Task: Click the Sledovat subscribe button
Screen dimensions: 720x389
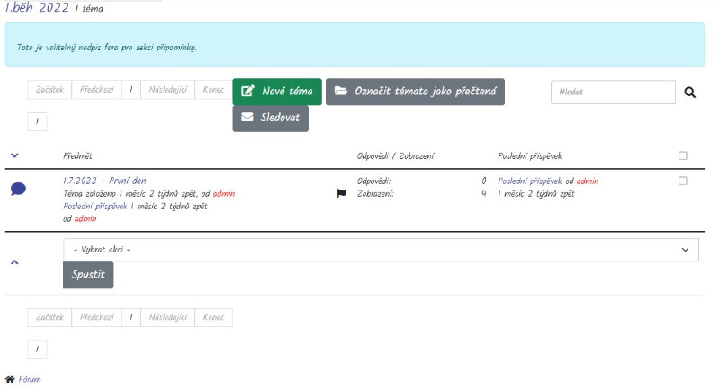Action: click(x=270, y=119)
